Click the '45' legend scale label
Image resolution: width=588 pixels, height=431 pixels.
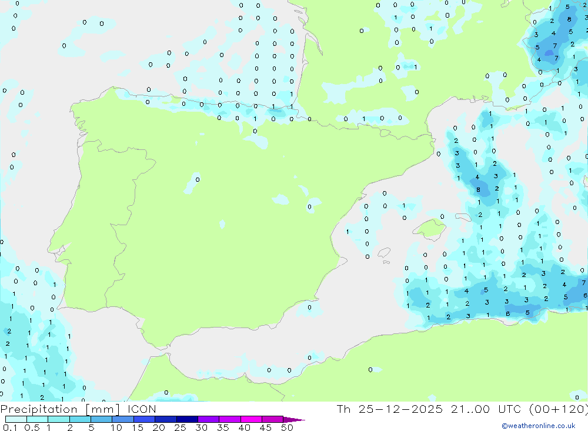click(266, 427)
